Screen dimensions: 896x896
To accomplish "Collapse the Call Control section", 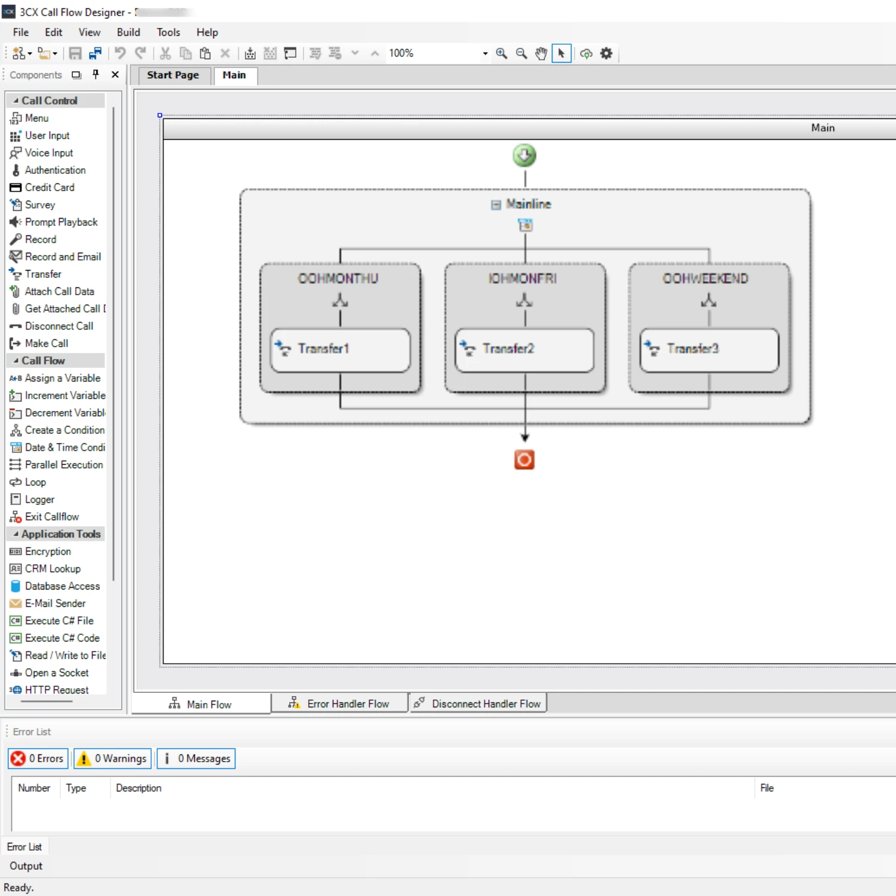I will point(16,101).
